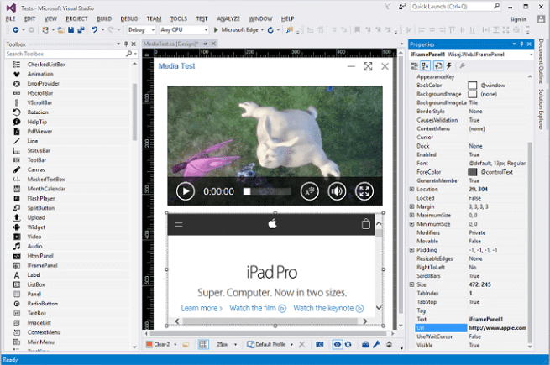
Task: Open the Solution Explorer side tab
Action: (541, 109)
